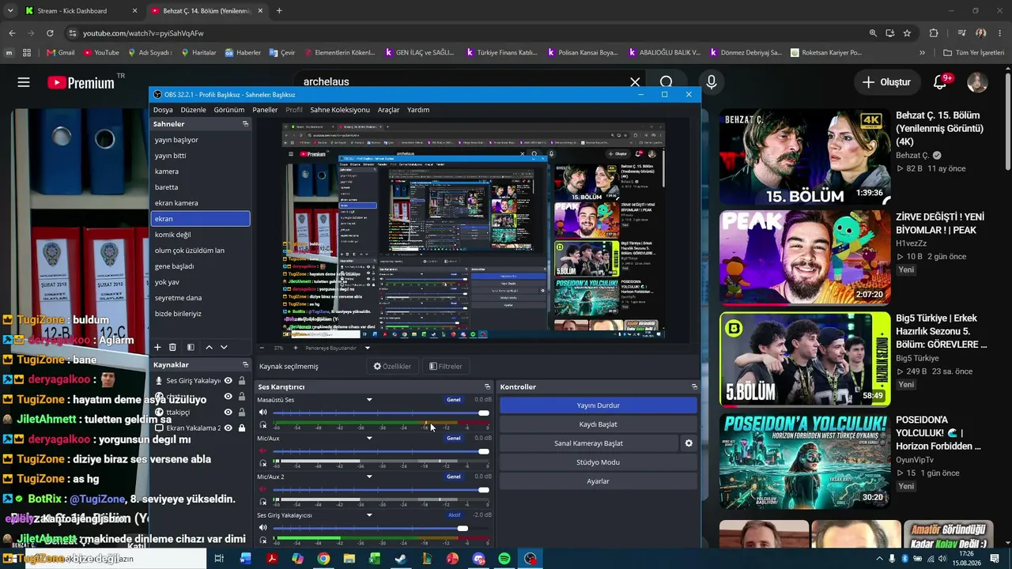Toggle eye of second source in Kaynaklar
Viewport: 1012px width, 569px height.
[x=228, y=397]
